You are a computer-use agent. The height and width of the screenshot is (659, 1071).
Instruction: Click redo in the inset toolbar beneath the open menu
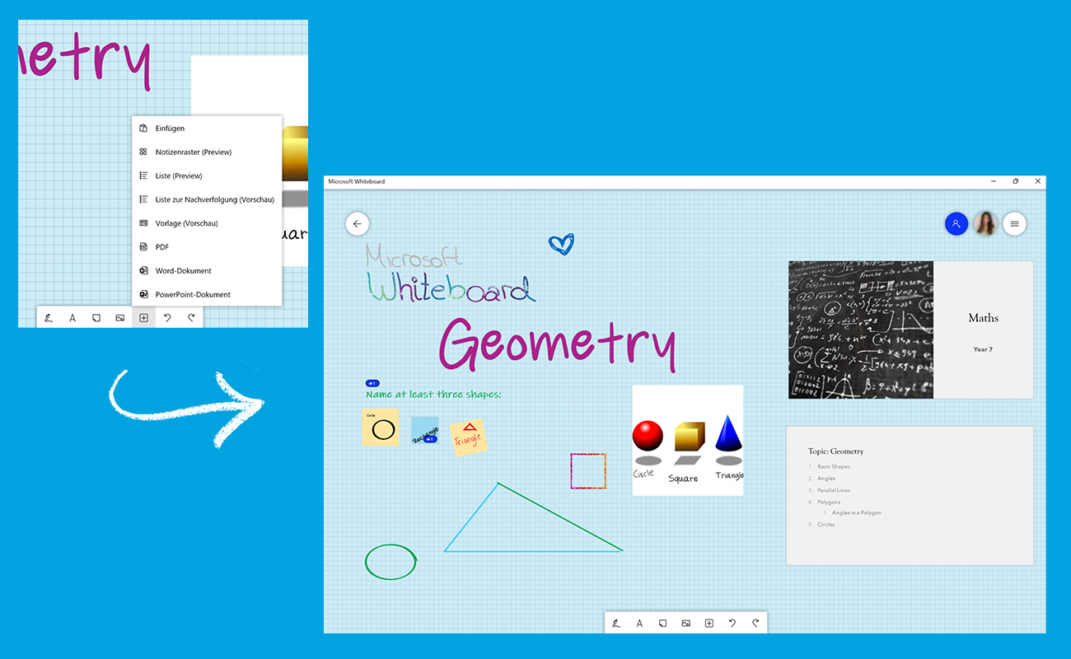pyautogui.click(x=191, y=317)
